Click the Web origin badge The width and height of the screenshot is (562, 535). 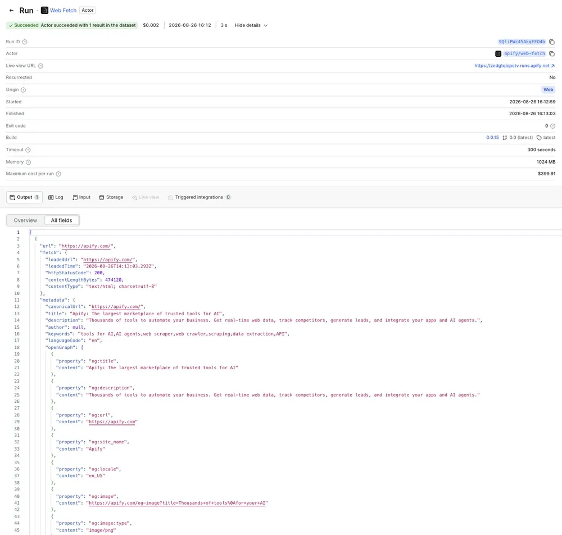click(548, 89)
